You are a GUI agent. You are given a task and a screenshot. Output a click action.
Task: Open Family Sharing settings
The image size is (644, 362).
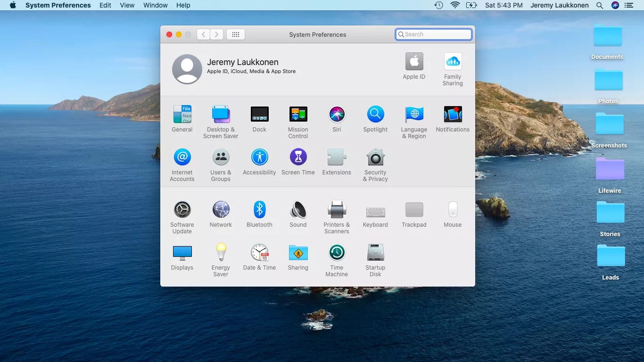tap(453, 62)
